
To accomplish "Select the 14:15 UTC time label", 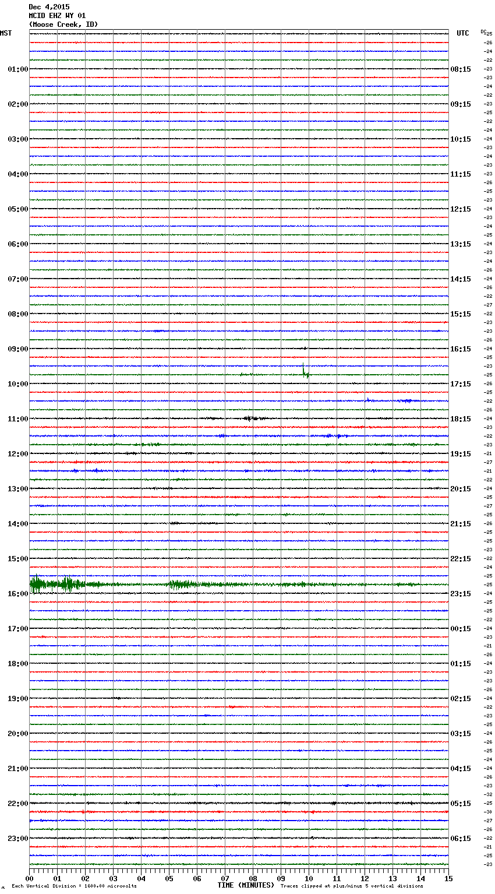I will coord(461,279).
